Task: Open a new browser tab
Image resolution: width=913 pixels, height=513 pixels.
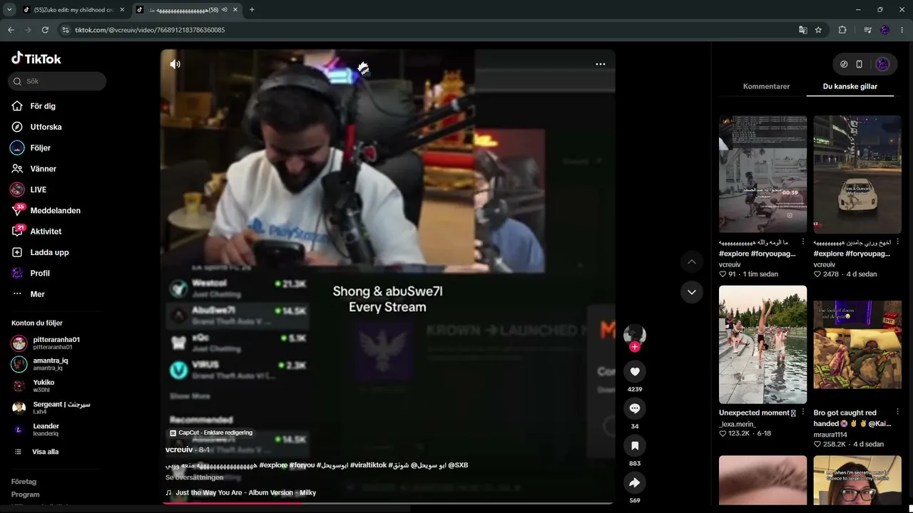Action: (252, 10)
